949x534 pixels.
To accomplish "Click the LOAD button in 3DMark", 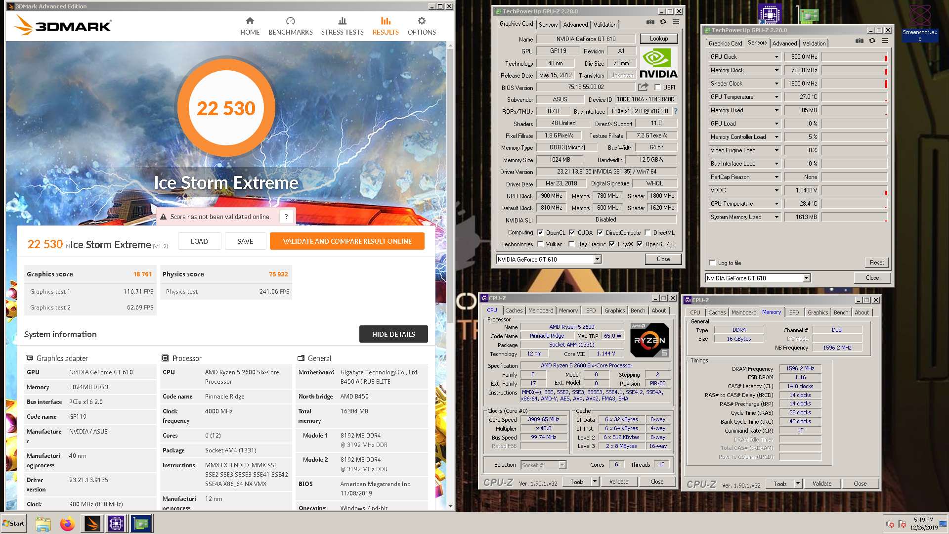I will 199,241.
